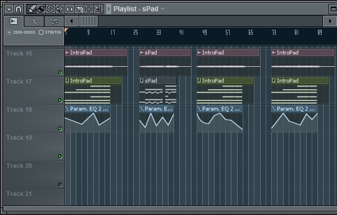Grab the horizontal scrollbar thumb
This screenshot has width=337, height=215.
point(89,21)
